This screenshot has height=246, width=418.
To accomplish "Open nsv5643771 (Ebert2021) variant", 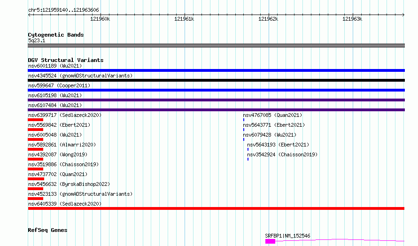I will click(x=274, y=125).
